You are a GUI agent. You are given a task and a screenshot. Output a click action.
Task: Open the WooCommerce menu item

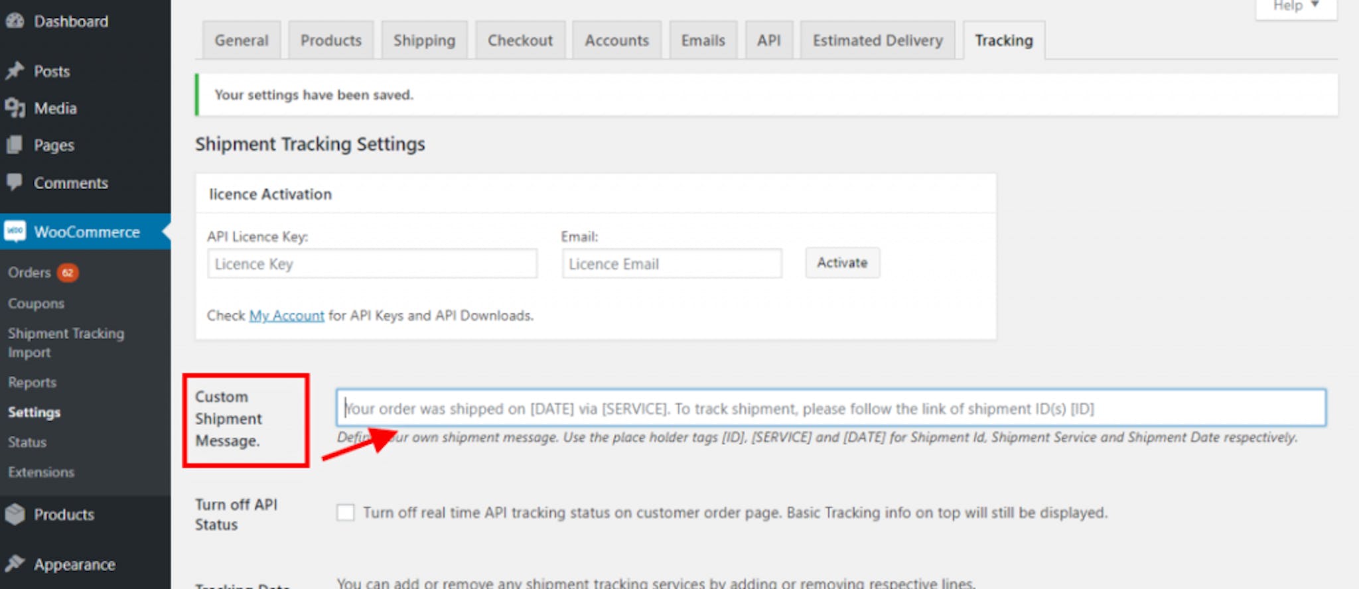86,231
